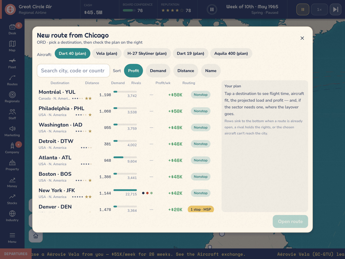The width and height of the screenshot is (345, 259).
Task: Open the Staff sidebar icon
Action: coord(12,114)
